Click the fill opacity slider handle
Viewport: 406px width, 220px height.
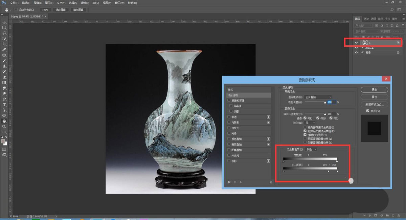[325, 115]
